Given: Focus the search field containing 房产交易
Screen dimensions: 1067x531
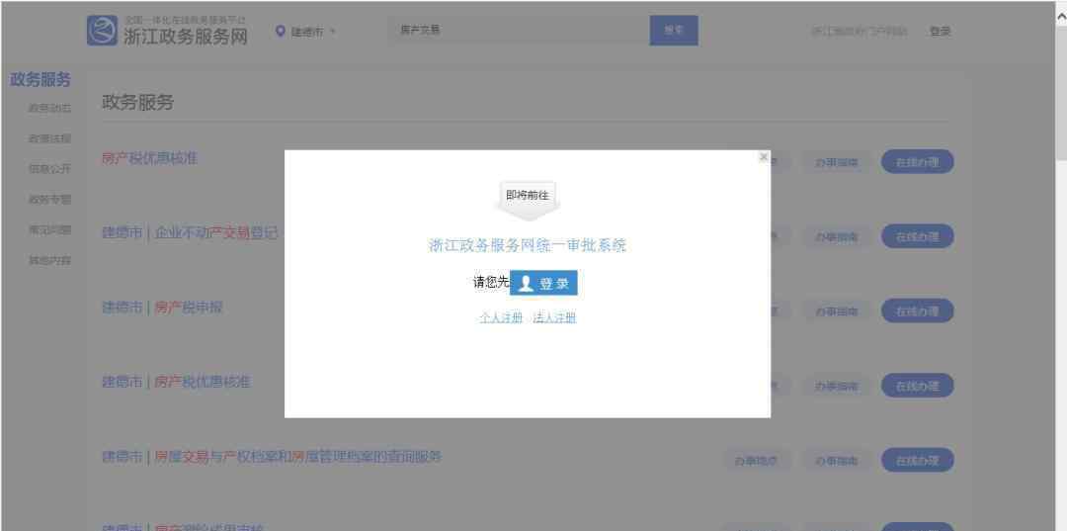Looking at the screenshot, I should tap(519, 31).
